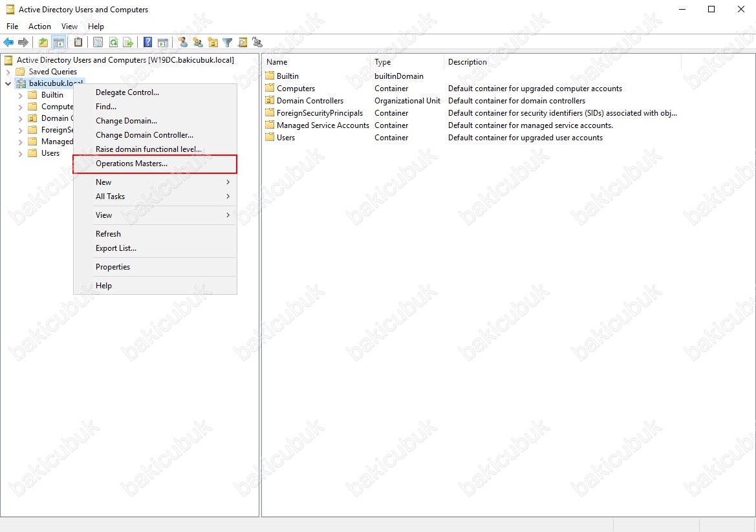Sort list by the Description column header
756x532 pixels.
(x=563, y=61)
